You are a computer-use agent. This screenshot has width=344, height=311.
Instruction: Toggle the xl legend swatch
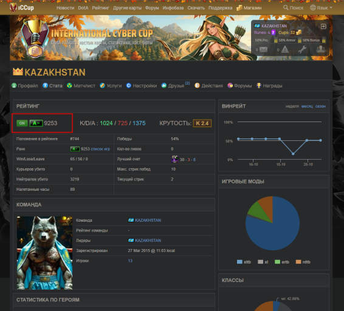pos(260,262)
